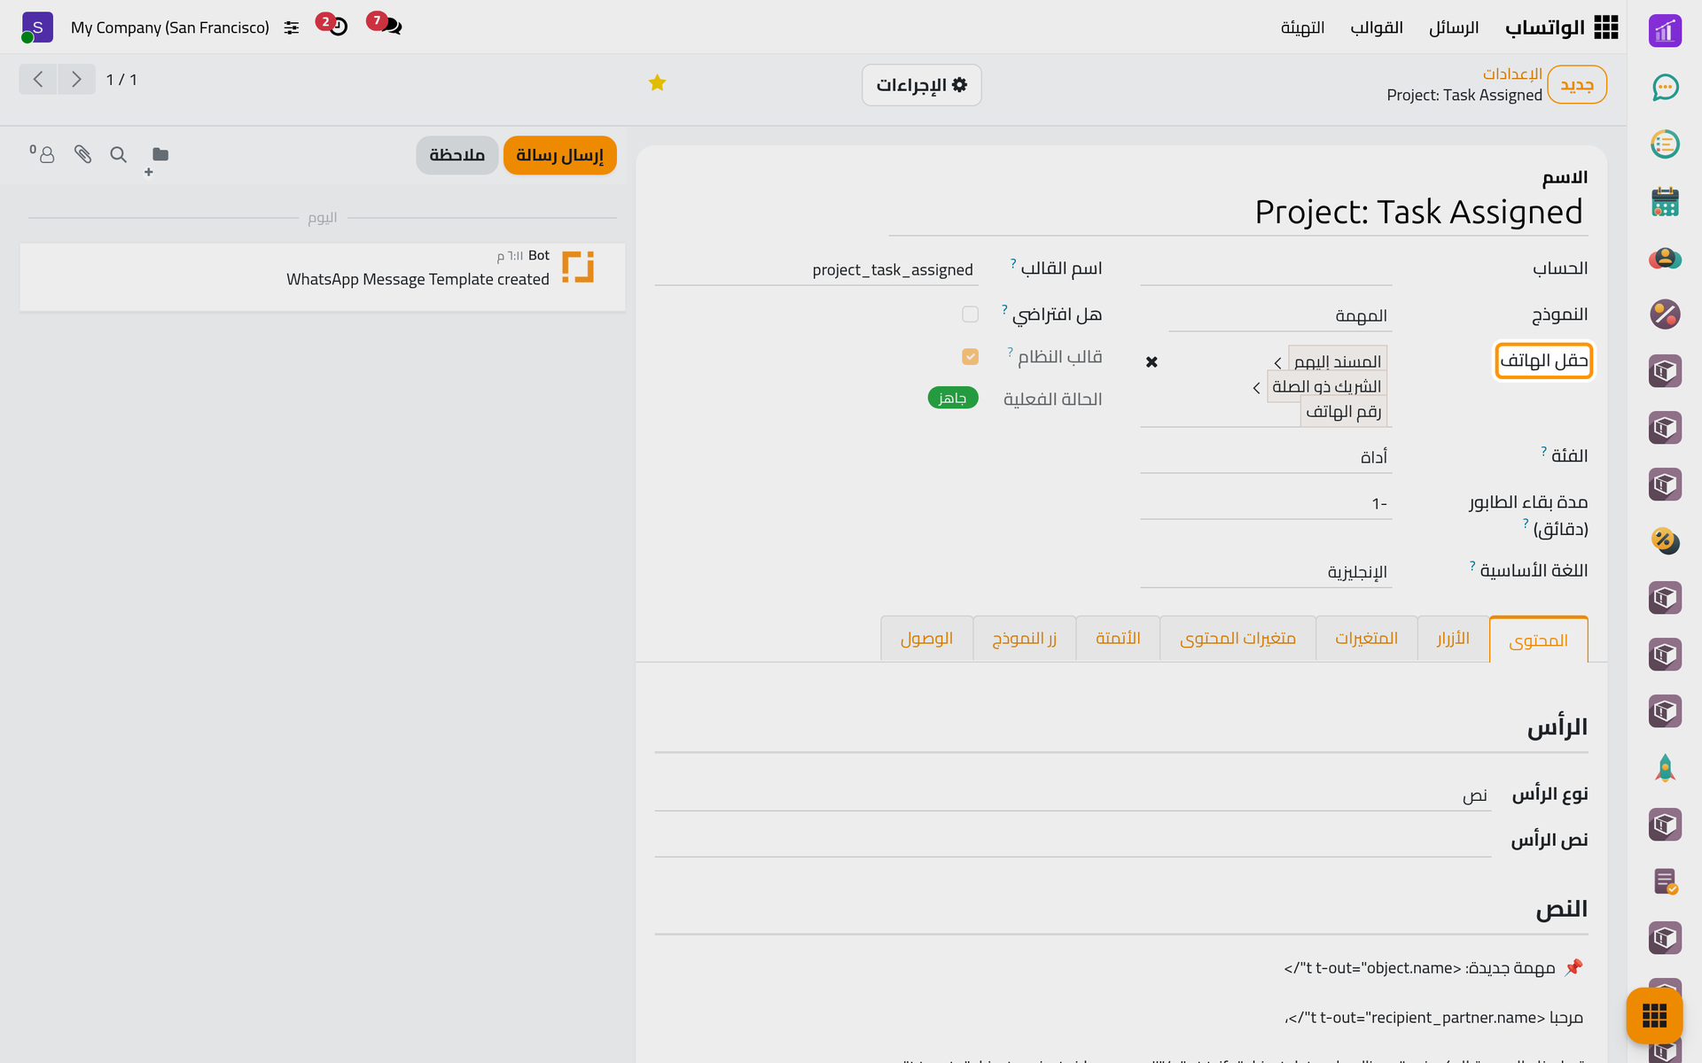Open the التهيئة top menu

click(x=1302, y=27)
